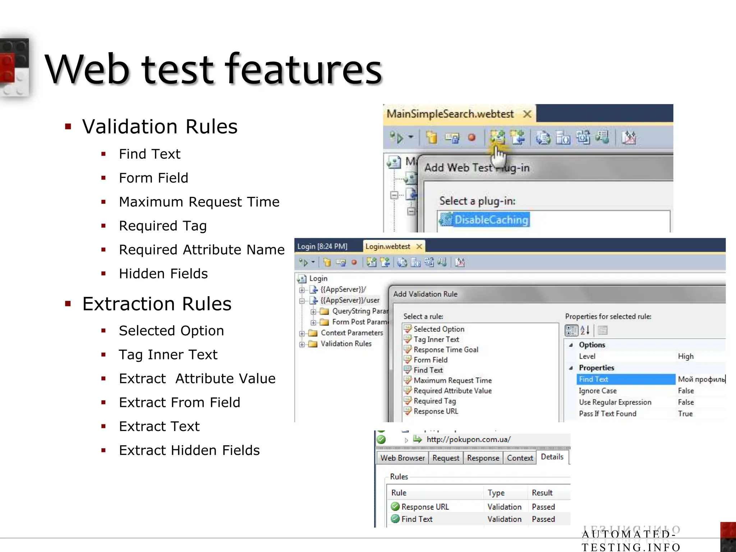This screenshot has height=552, width=736.
Task: Expand the Context Parameters folder
Action: point(302,333)
